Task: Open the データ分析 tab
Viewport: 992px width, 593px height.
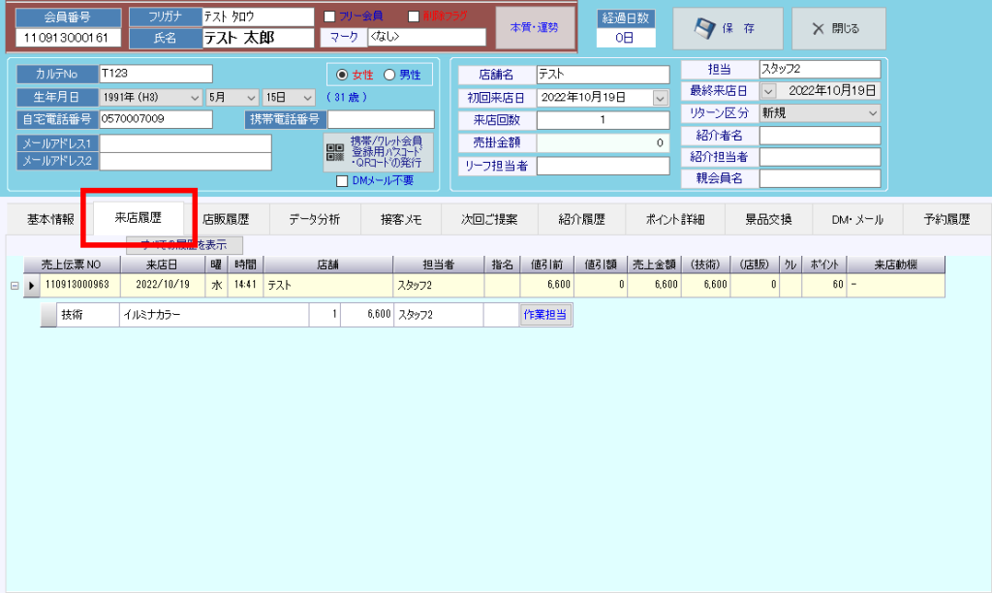Action: [x=315, y=219]
